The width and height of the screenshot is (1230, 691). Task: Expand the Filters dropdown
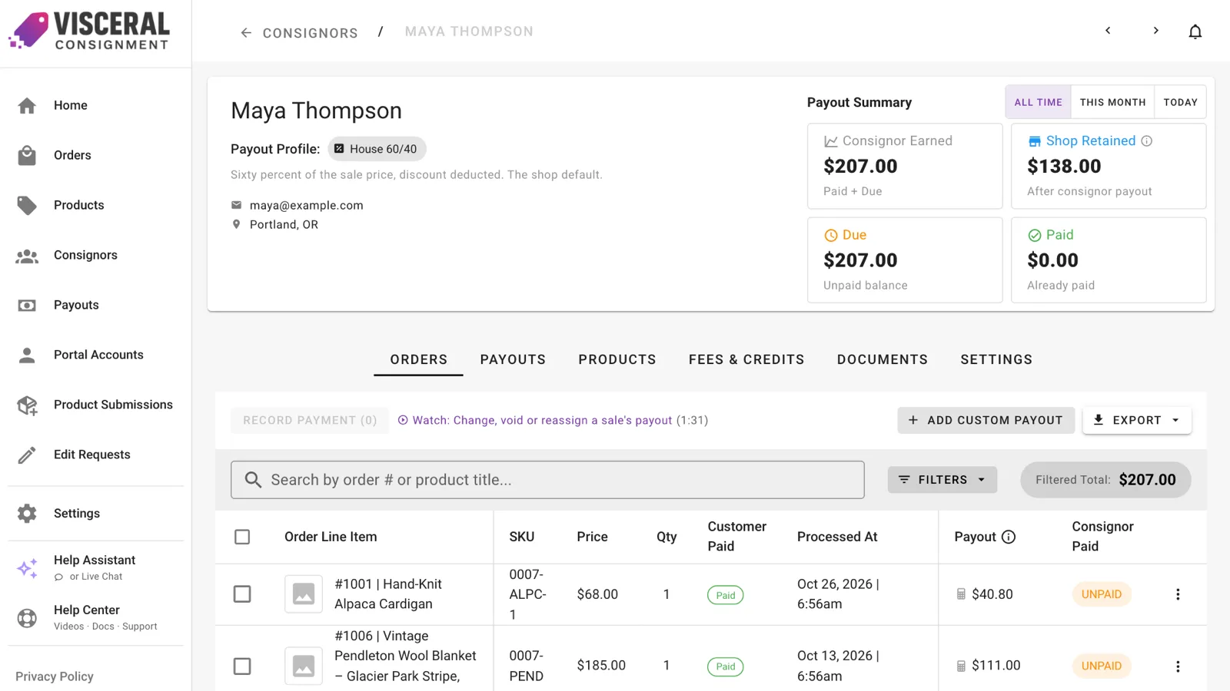point(942,480)
